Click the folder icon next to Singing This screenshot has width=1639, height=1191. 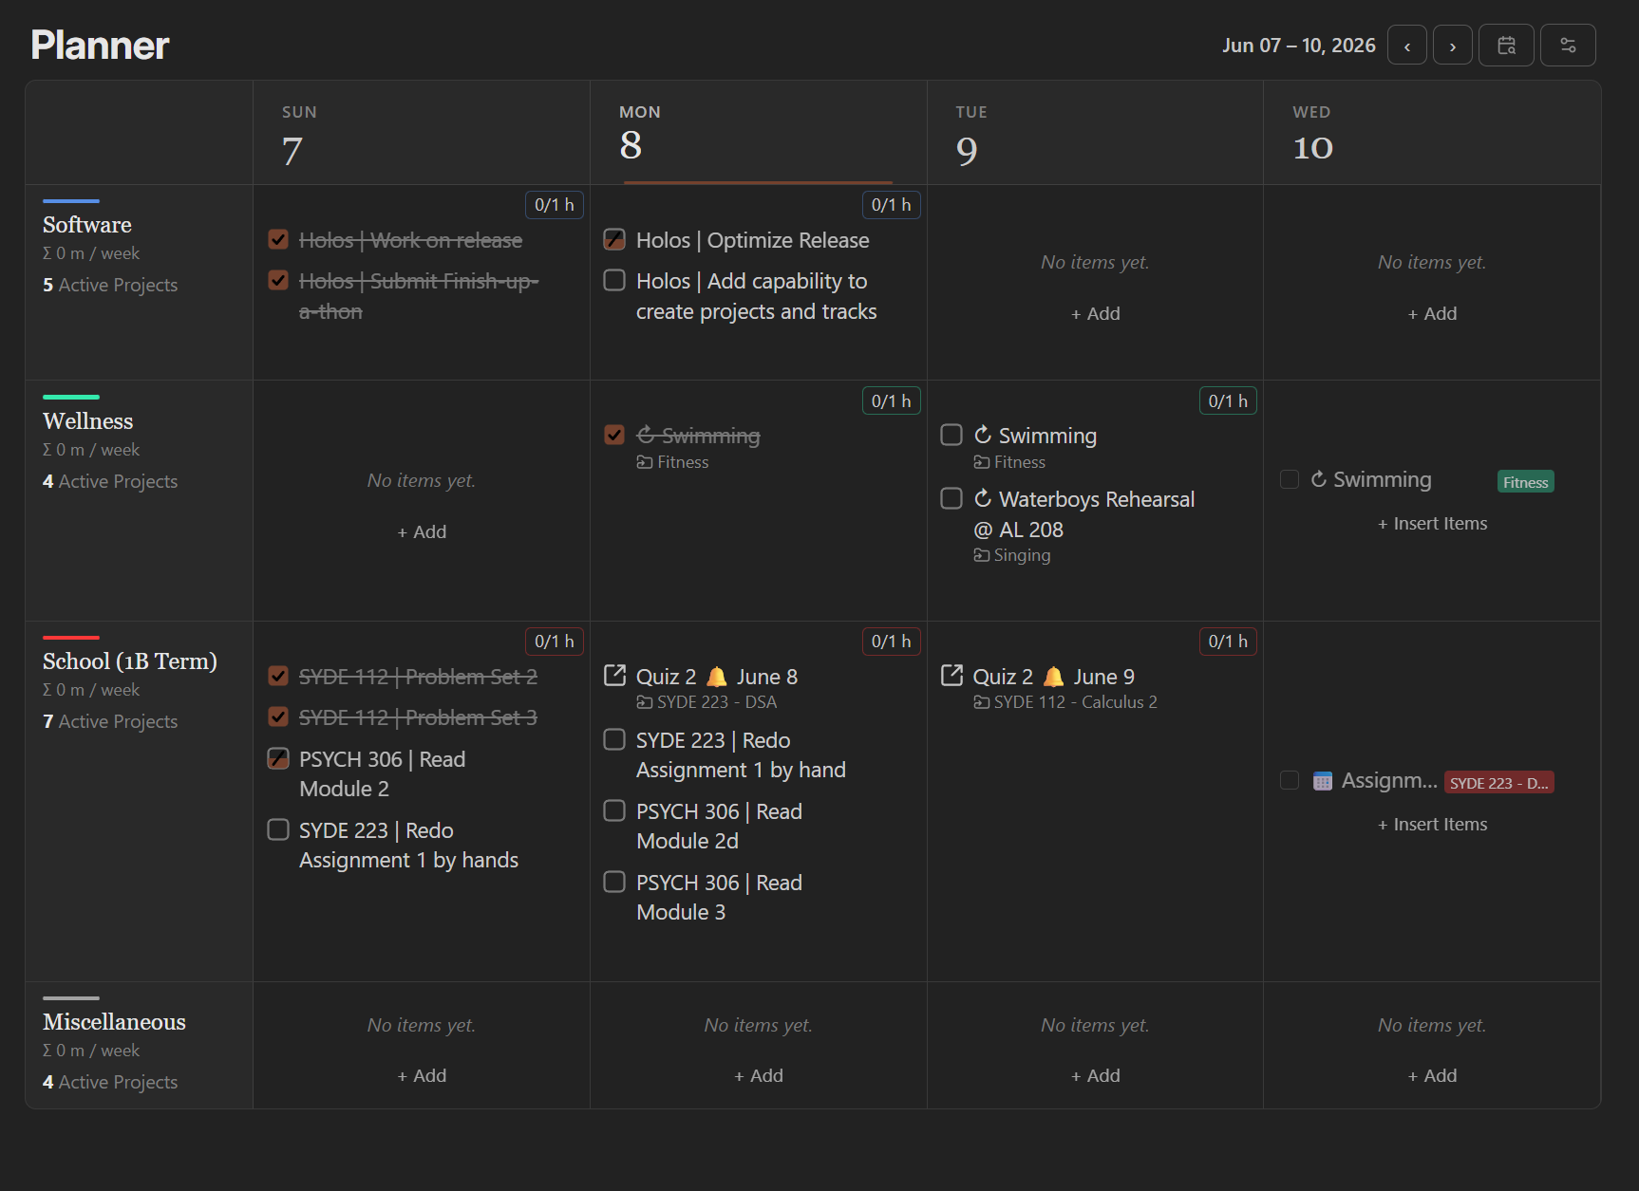tap(981, 555)
